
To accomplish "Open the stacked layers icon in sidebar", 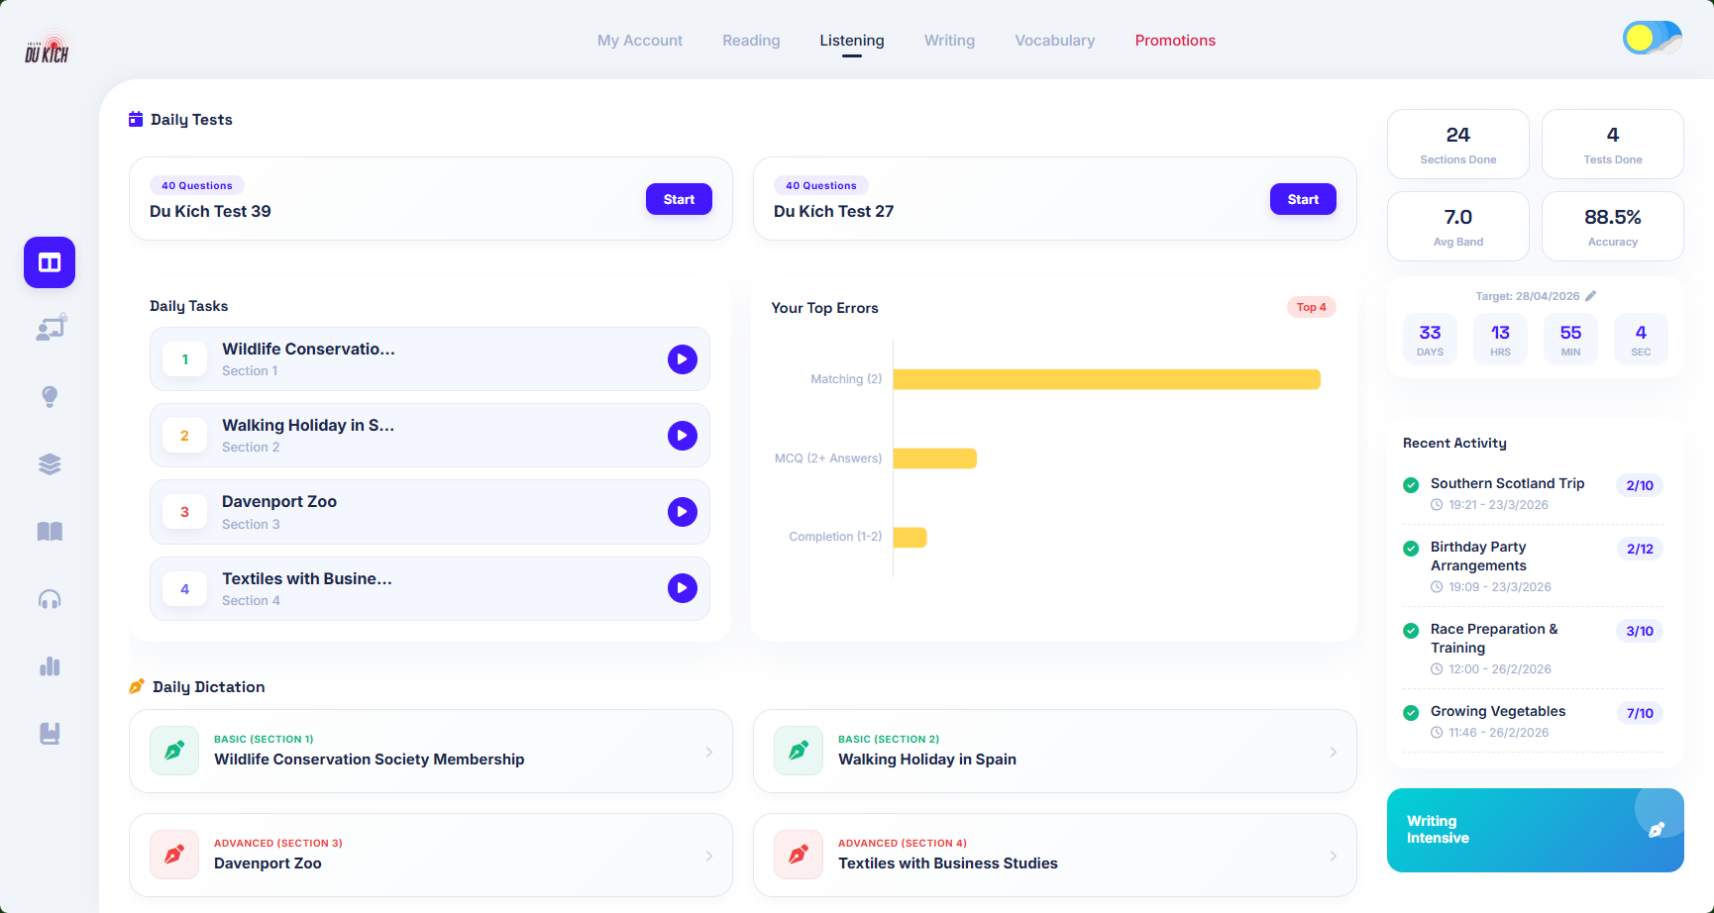I will click(50, 464).
